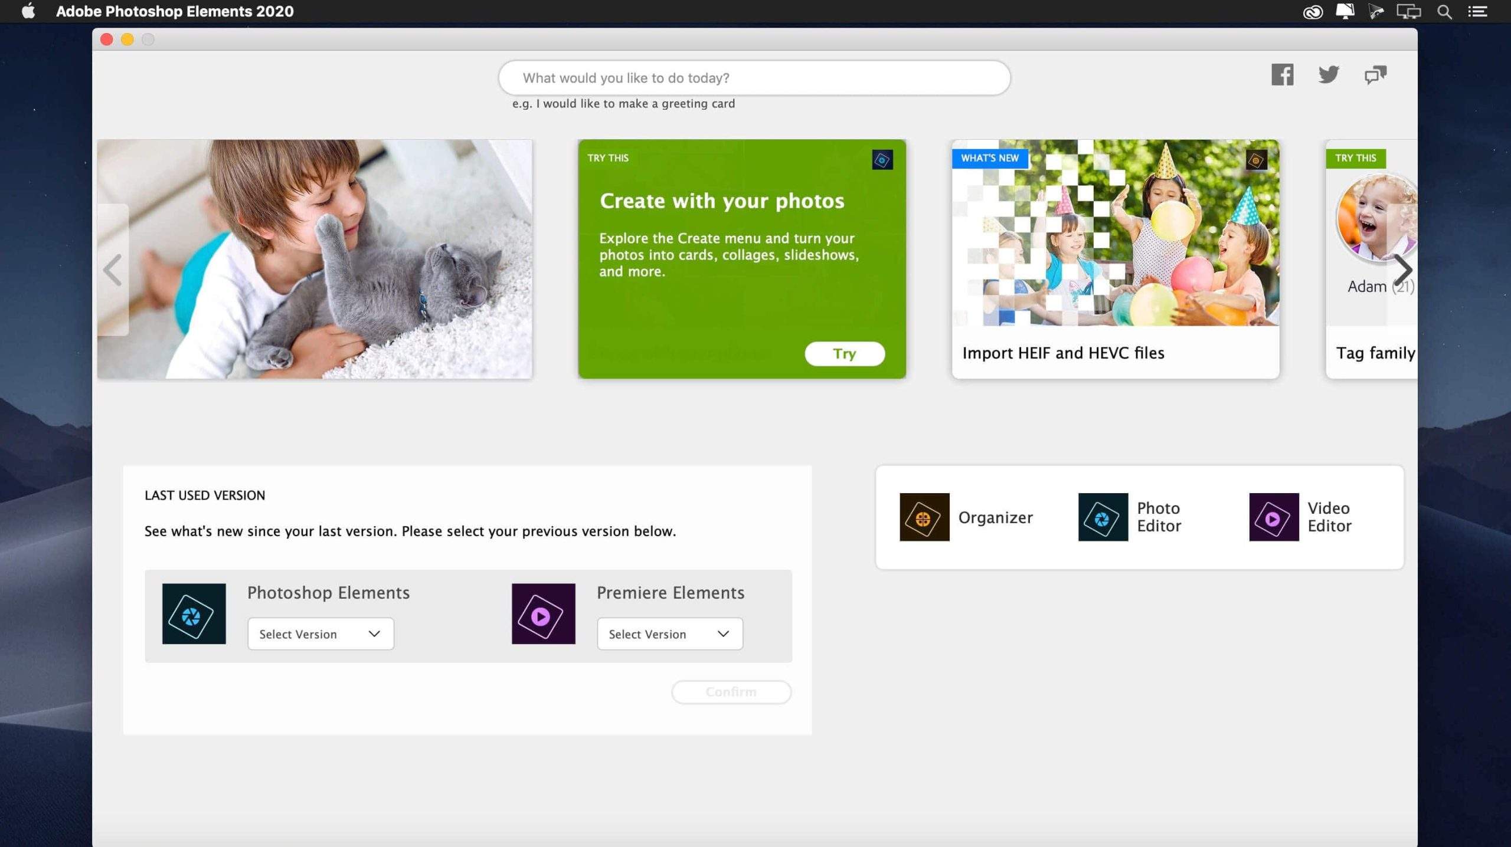Viewport: 1511px width, 847px height.
Task: Click the Facebook share icon
Action: click(1282, 75)
